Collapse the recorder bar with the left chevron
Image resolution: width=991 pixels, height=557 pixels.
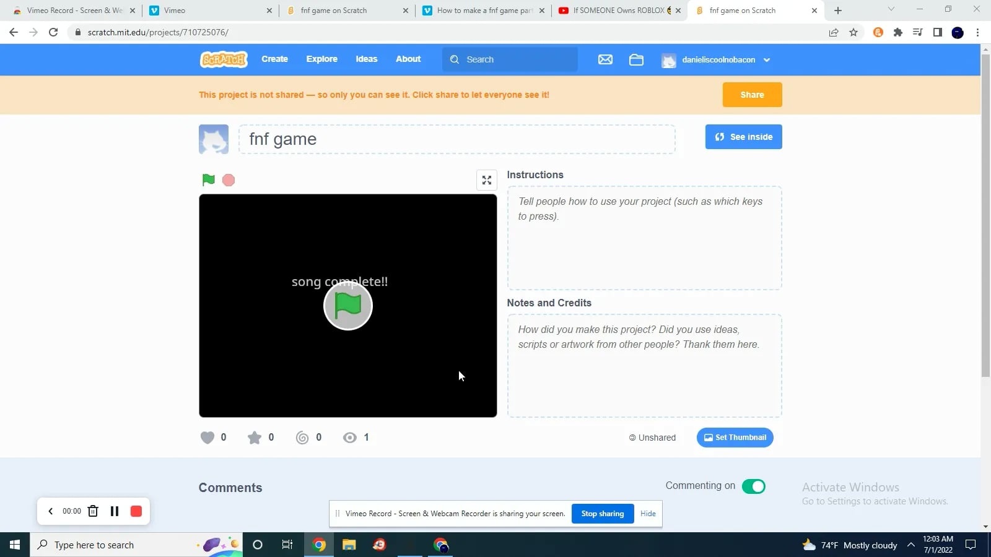coord(50,511)
